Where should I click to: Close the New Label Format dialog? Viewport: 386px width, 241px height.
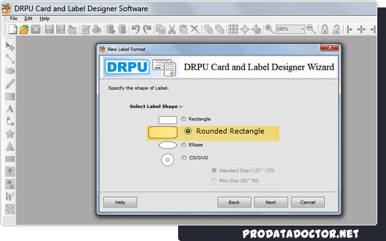330,48
